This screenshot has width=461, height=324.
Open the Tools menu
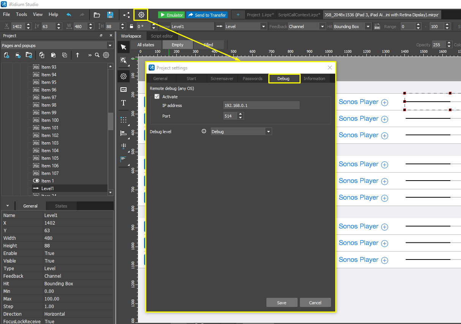coord(21,14)
